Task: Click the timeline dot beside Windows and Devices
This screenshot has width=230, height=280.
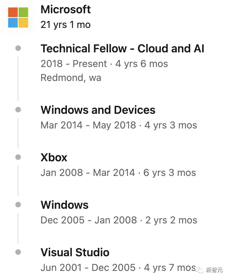Action: point(18,110)
